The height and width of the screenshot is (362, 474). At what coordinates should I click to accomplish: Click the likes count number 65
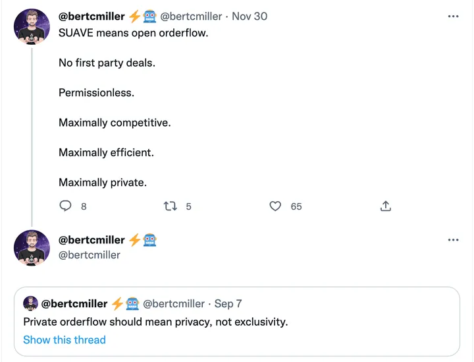[296, 207]
